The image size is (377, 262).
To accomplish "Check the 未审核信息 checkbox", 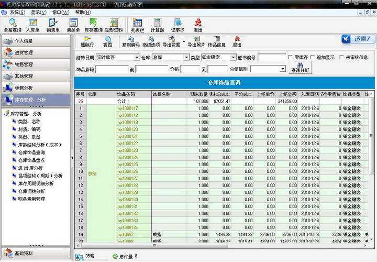I will point(341,57).
